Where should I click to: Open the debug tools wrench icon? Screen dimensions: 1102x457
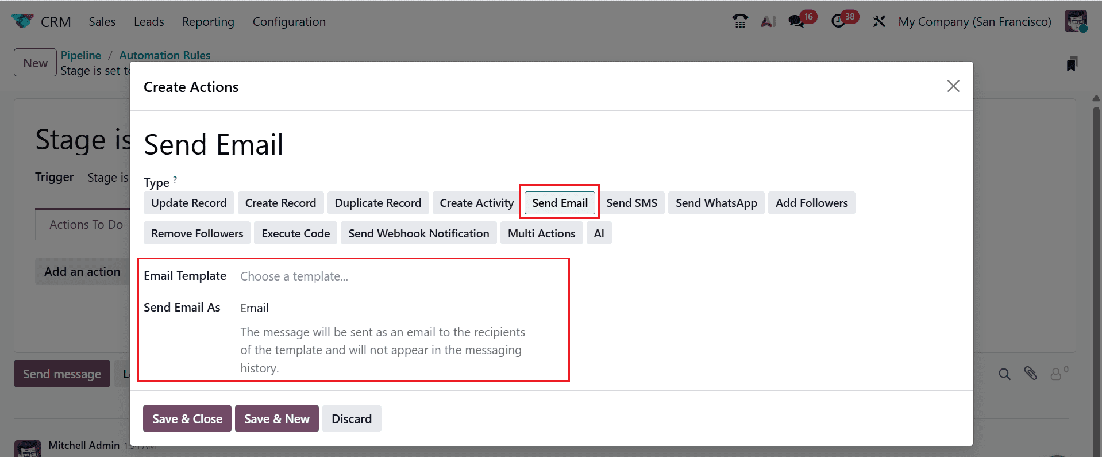(x=879, y=21)
